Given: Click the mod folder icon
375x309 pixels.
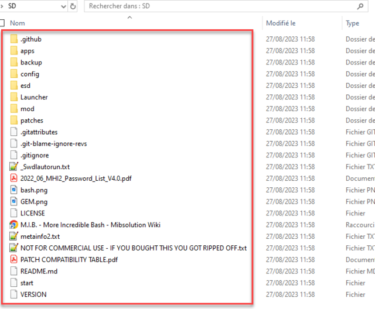Looking at the screenshot, I should pos(14,109).
